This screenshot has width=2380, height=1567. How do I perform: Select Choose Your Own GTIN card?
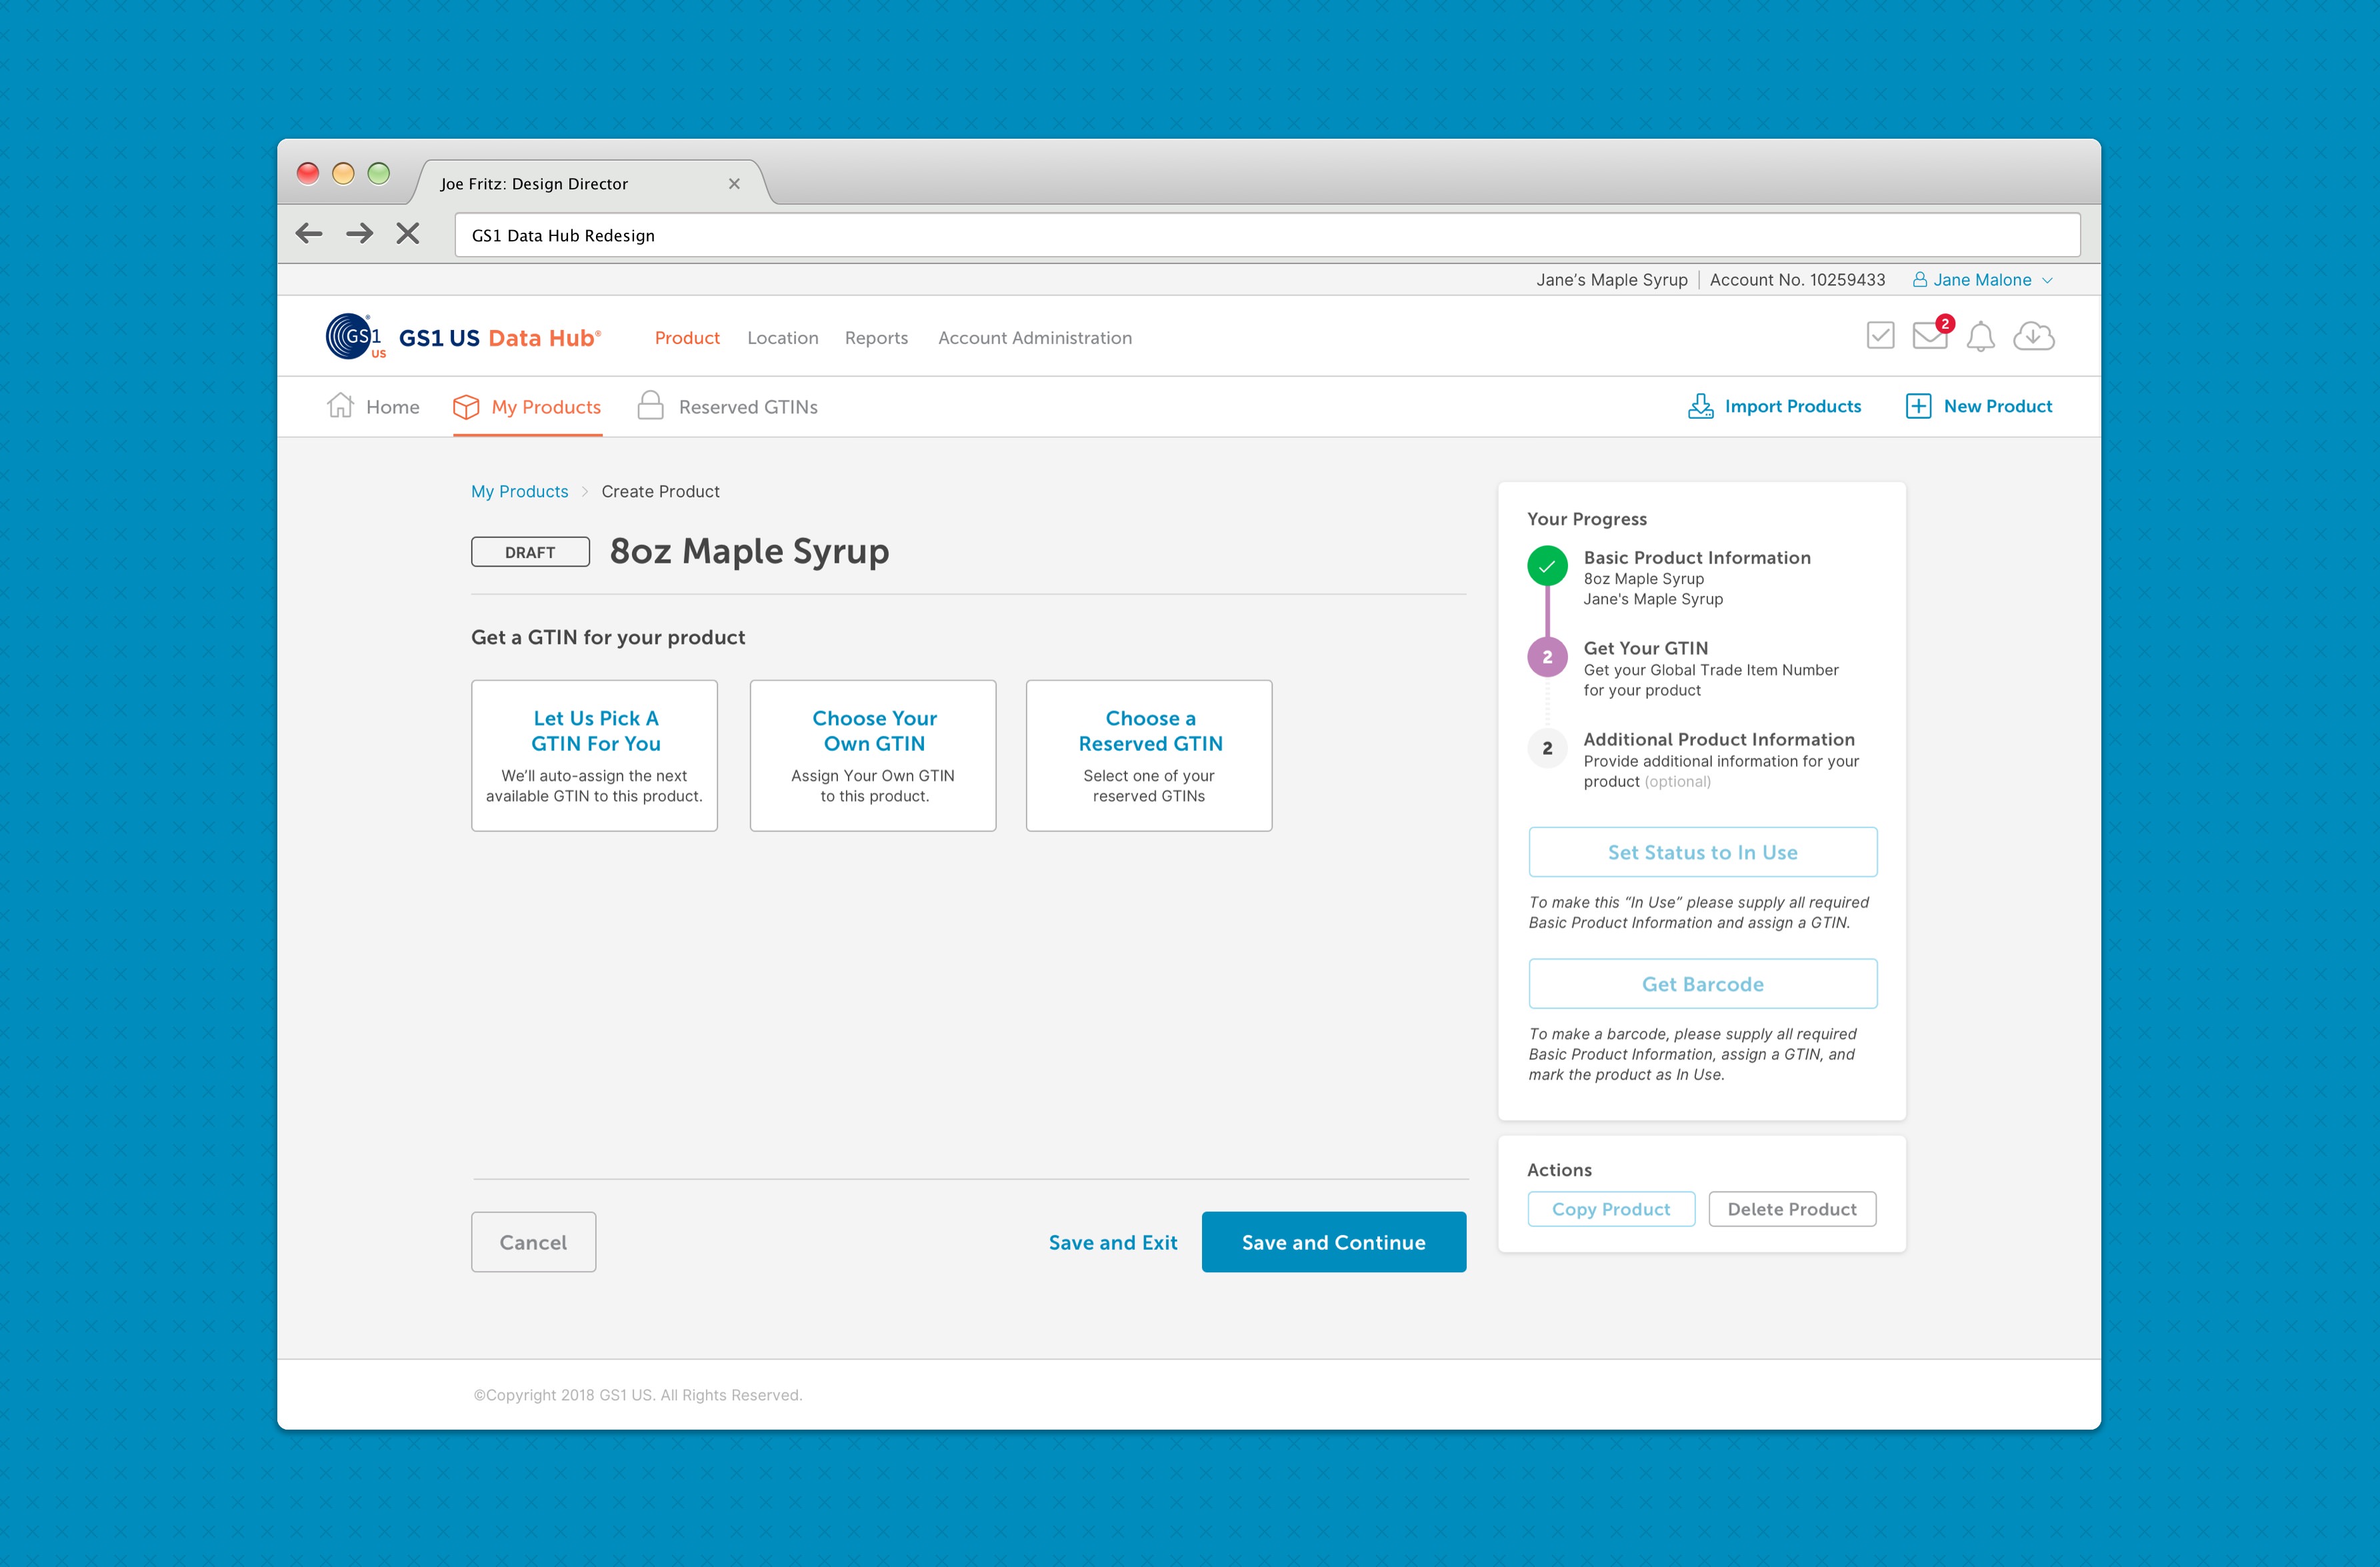[873, 755]
